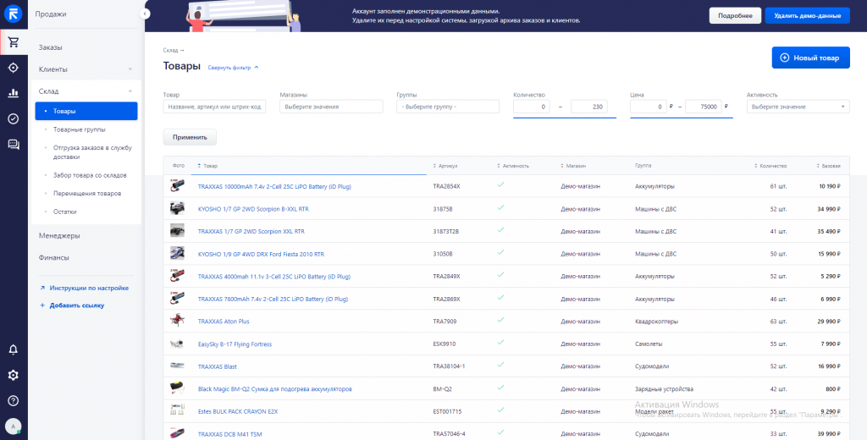Open the Остатки menu item
Viewport: 867px width, 440px height.
pos(65,212)
